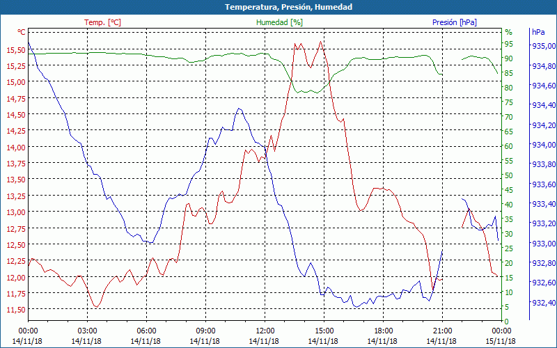Screen dimensions: 557x348
Task: Click temperature axis value 11,75
Action: coord(16,294)
